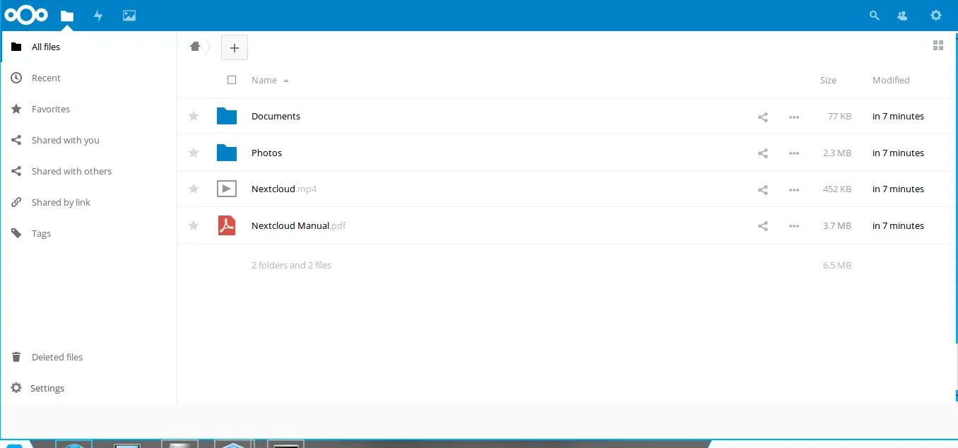Click the Tags label icon
This screenshot has width=958, height=448.
(x=16, y=233)
